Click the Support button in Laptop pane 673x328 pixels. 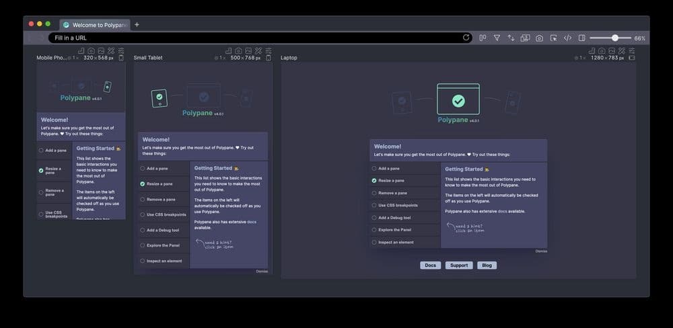(458, 265)
